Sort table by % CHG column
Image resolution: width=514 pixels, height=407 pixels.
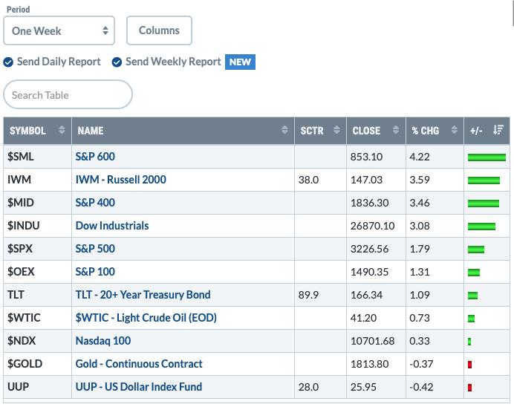click(x=435, y=131)
